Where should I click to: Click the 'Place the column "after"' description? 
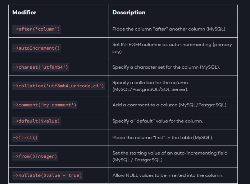click(169, 29)
